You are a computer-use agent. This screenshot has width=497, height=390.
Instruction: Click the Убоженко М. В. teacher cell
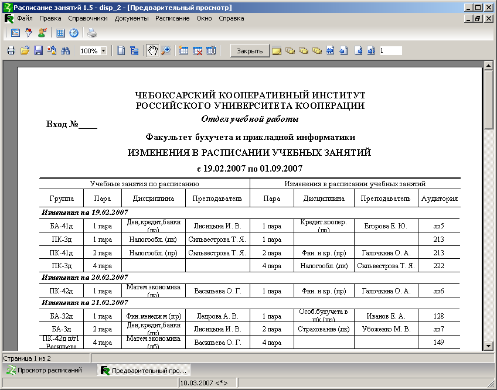386,329
